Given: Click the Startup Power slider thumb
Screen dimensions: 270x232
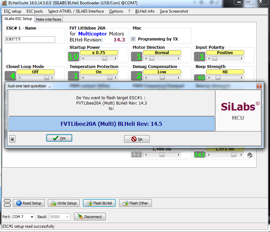Looking at the screenshot, I should click(x=104, y=59).
